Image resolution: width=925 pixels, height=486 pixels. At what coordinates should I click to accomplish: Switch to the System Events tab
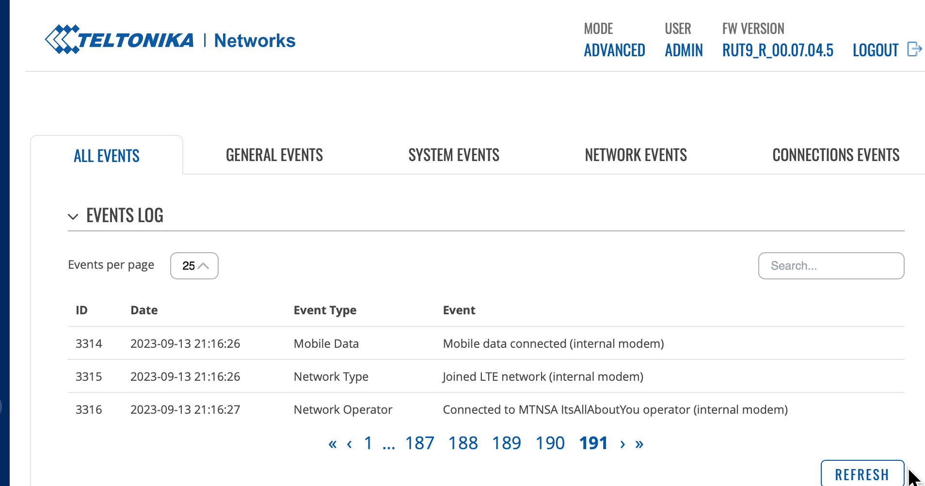pos(454,155)
